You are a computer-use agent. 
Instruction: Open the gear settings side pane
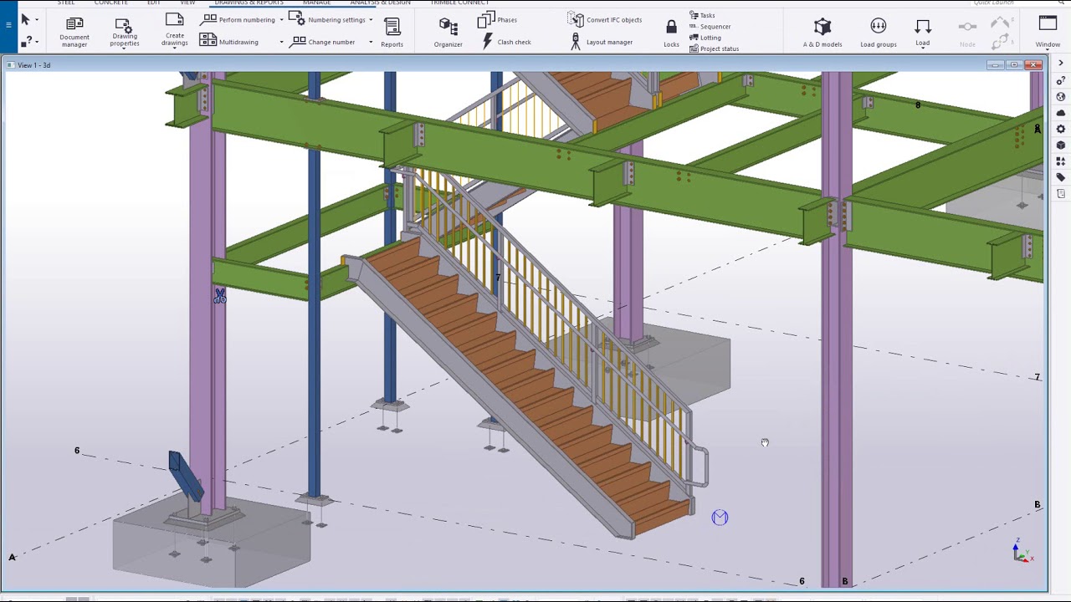(1061, 129)
